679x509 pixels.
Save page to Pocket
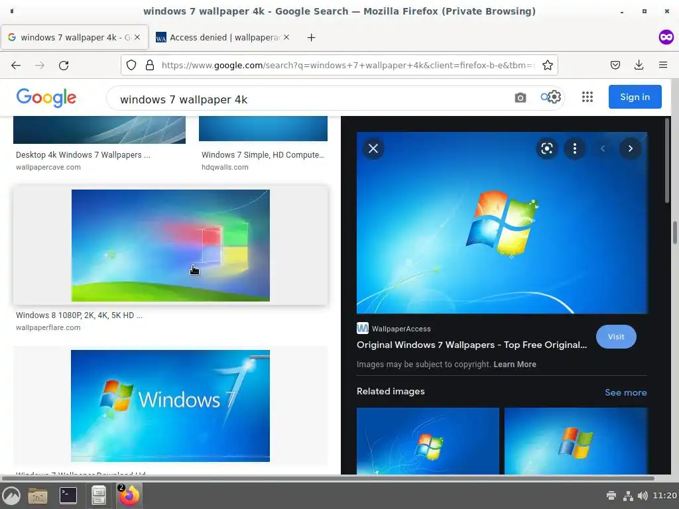point(615,66)
